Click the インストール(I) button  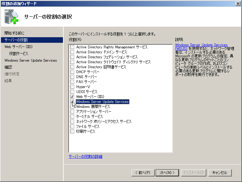pyautogui.click(x=194, y=173)
